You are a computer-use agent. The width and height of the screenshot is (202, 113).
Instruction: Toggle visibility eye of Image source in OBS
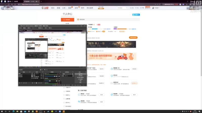(x=41, y=75)
